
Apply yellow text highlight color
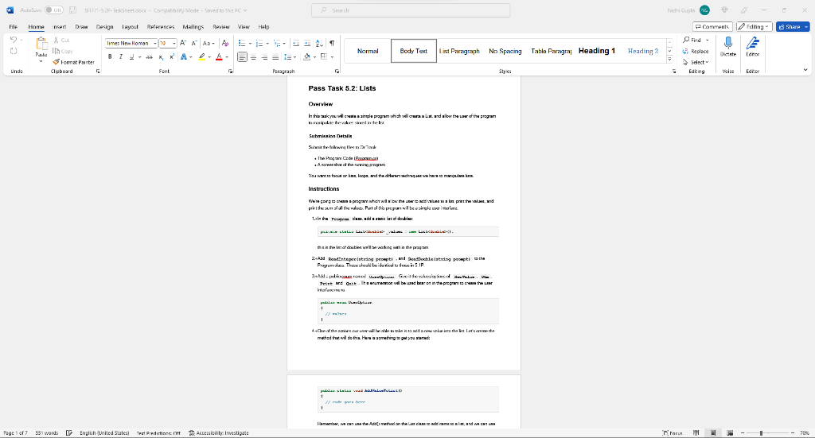(201, 57)
